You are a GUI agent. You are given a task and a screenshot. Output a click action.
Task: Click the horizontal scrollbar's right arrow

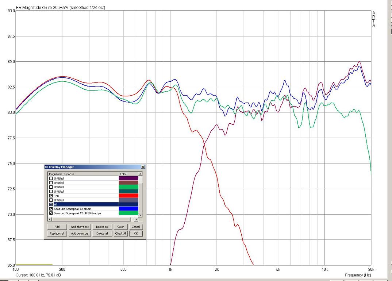(x=136, y=219)
